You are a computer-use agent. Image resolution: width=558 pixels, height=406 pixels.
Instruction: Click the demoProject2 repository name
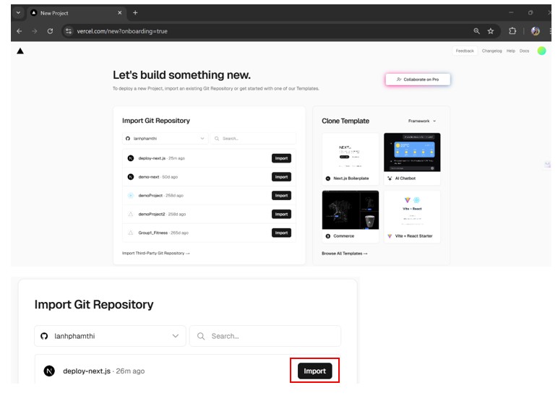152,215
